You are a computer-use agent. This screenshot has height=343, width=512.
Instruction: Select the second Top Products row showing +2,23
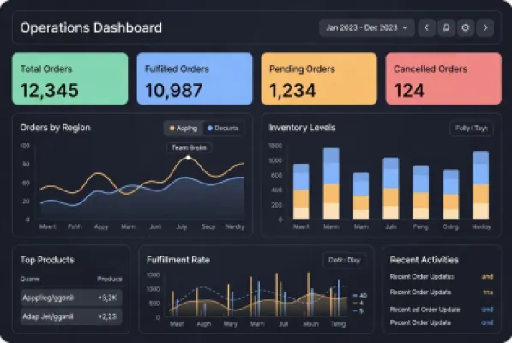tap(71, 316)
